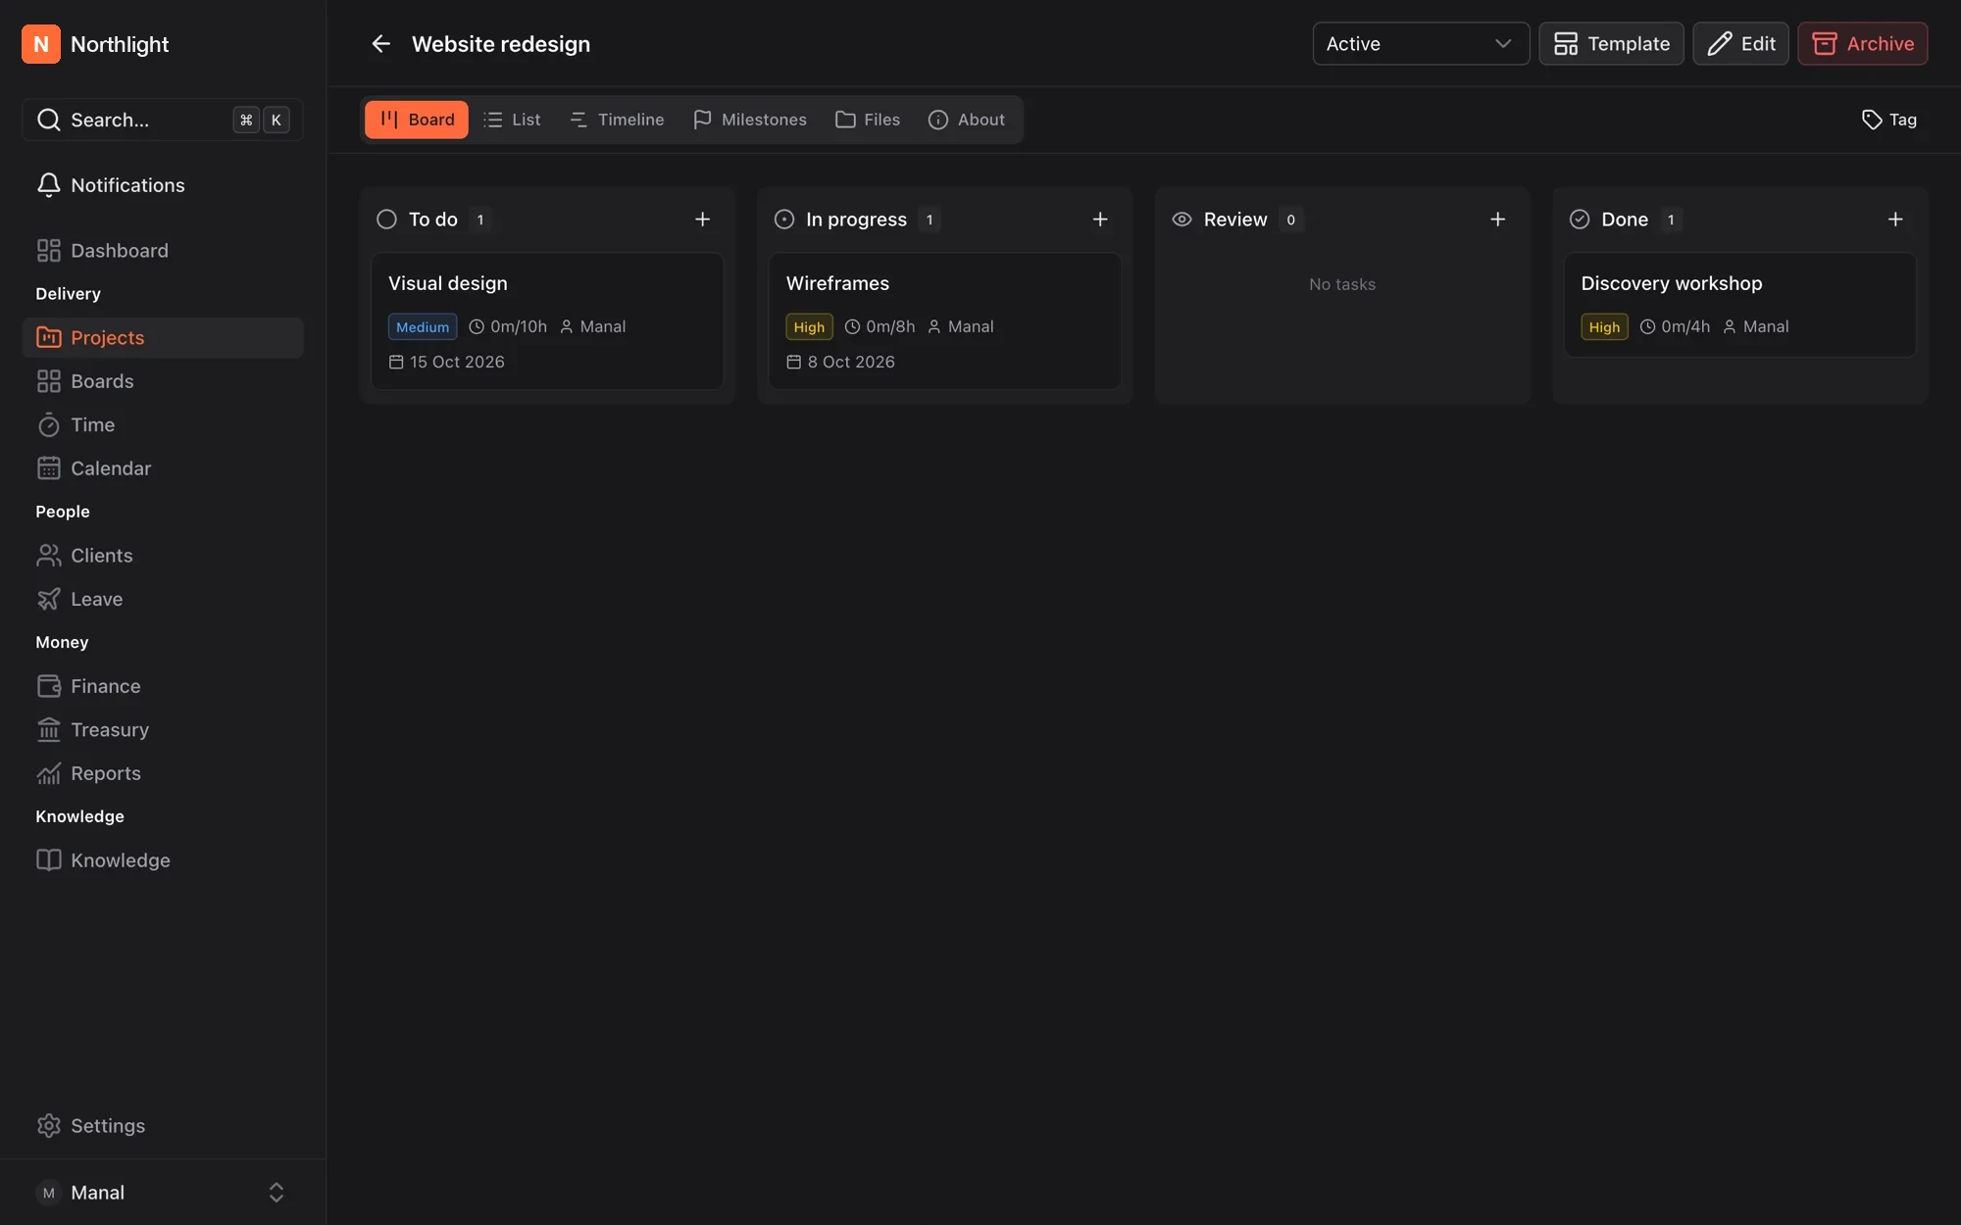Open the Visual design task card

coord(547,321)
